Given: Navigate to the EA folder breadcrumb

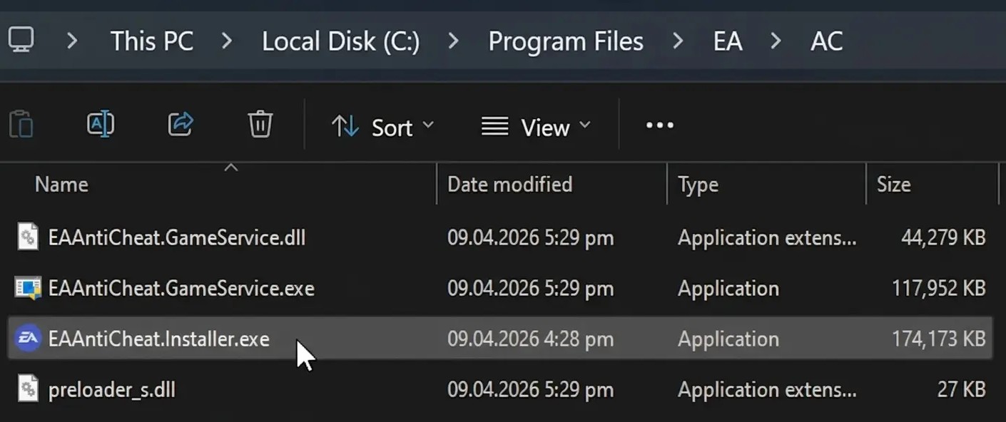Looking at the screenshot, I should (x=728, y=41).
